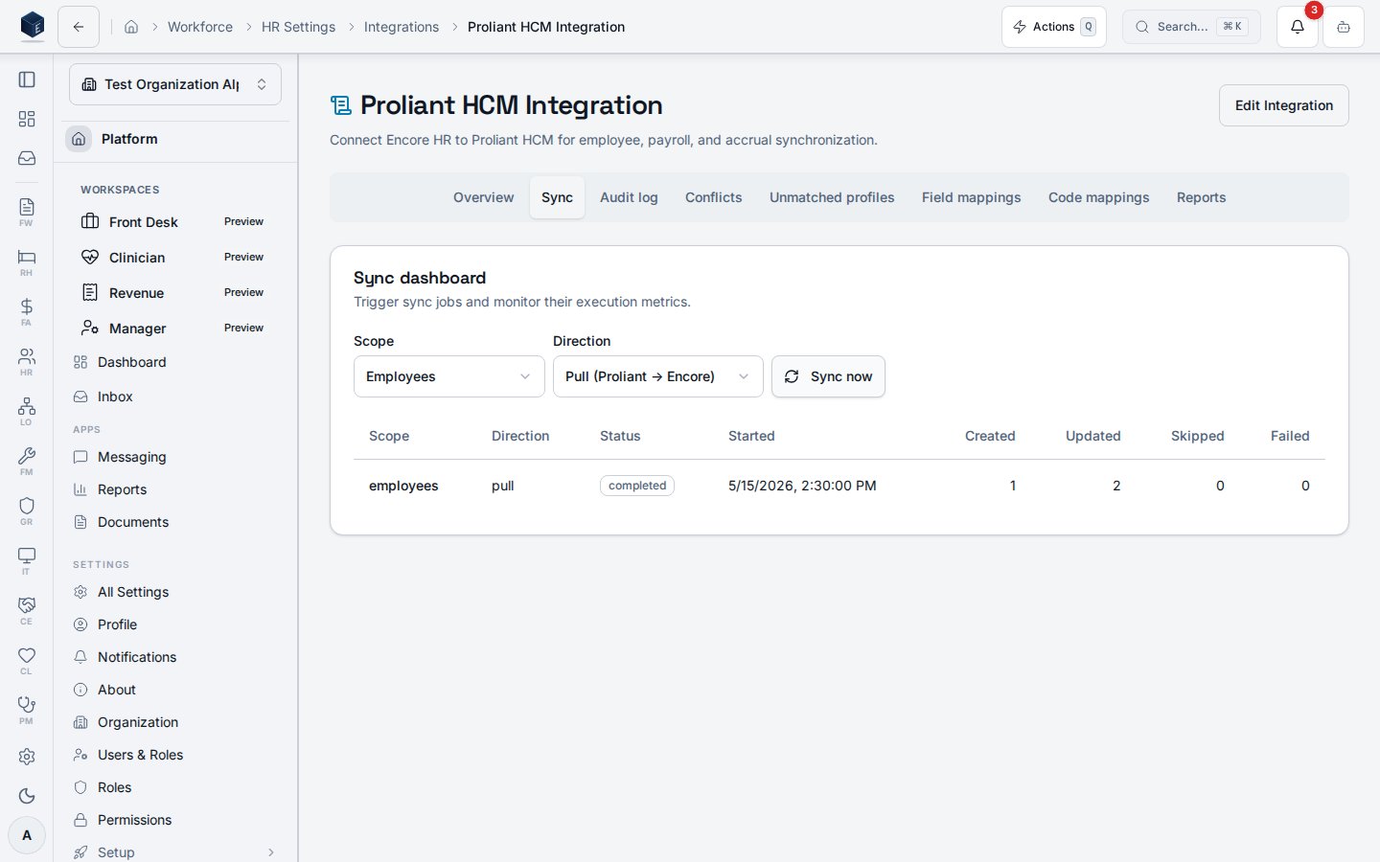Switch to the Field mappings tab
1380x862 pixels.
tap(971, 197)
